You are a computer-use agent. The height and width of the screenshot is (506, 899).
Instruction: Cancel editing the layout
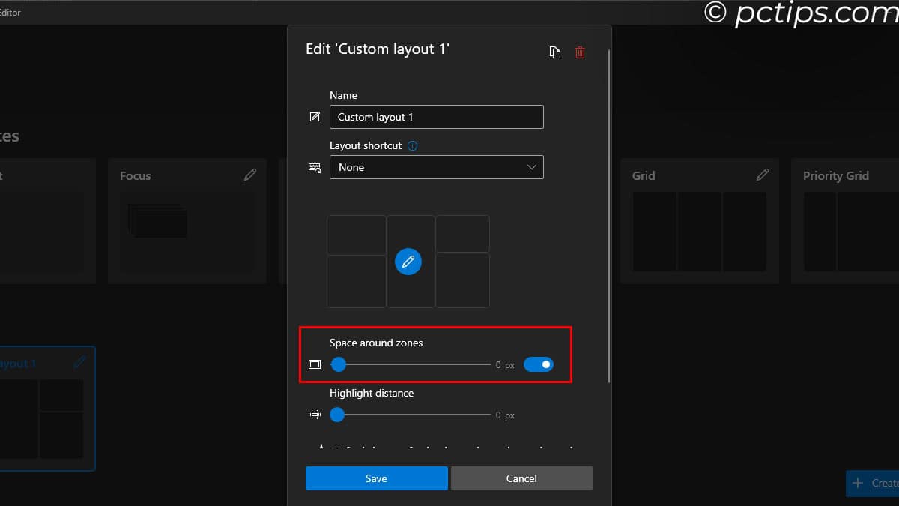point(521,478)
